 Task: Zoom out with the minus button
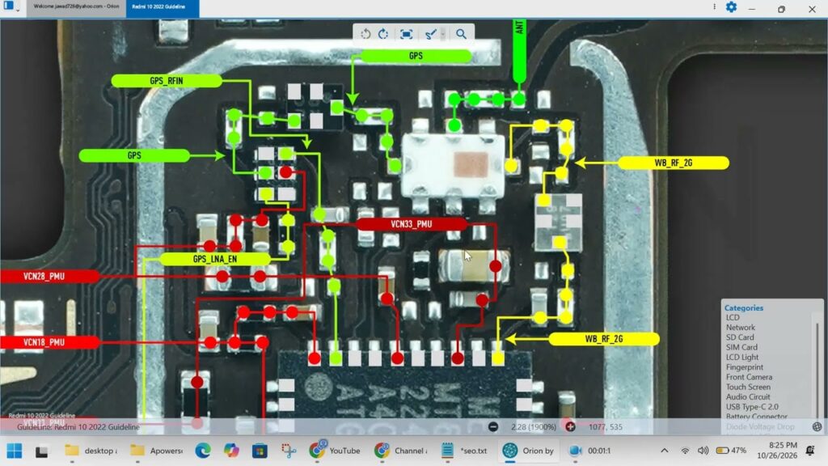point(493,426)
